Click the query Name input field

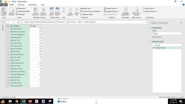[167, 34]
